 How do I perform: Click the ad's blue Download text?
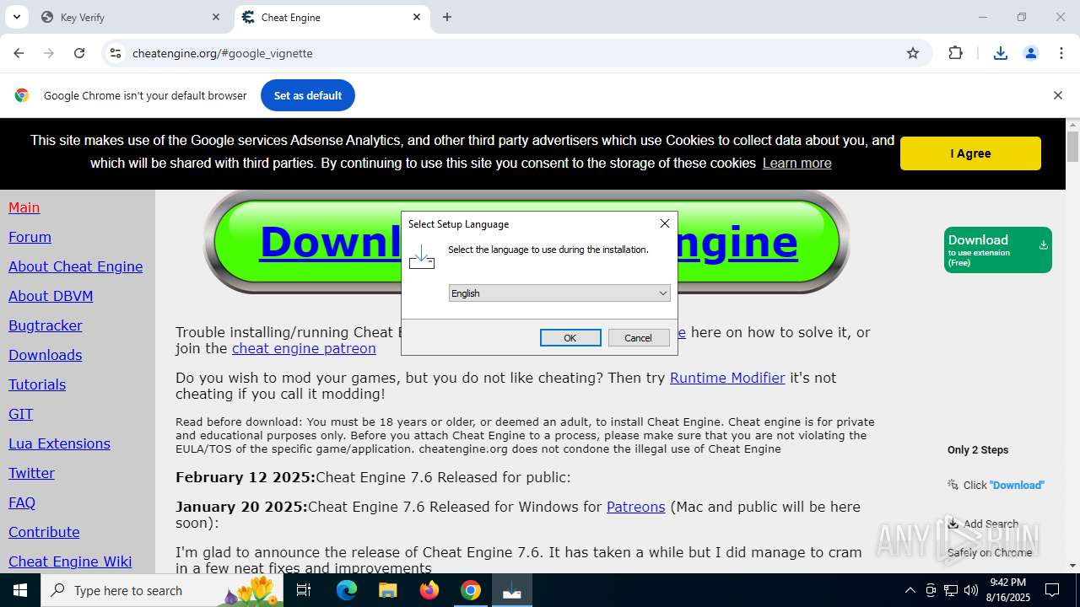point(1018,485)
